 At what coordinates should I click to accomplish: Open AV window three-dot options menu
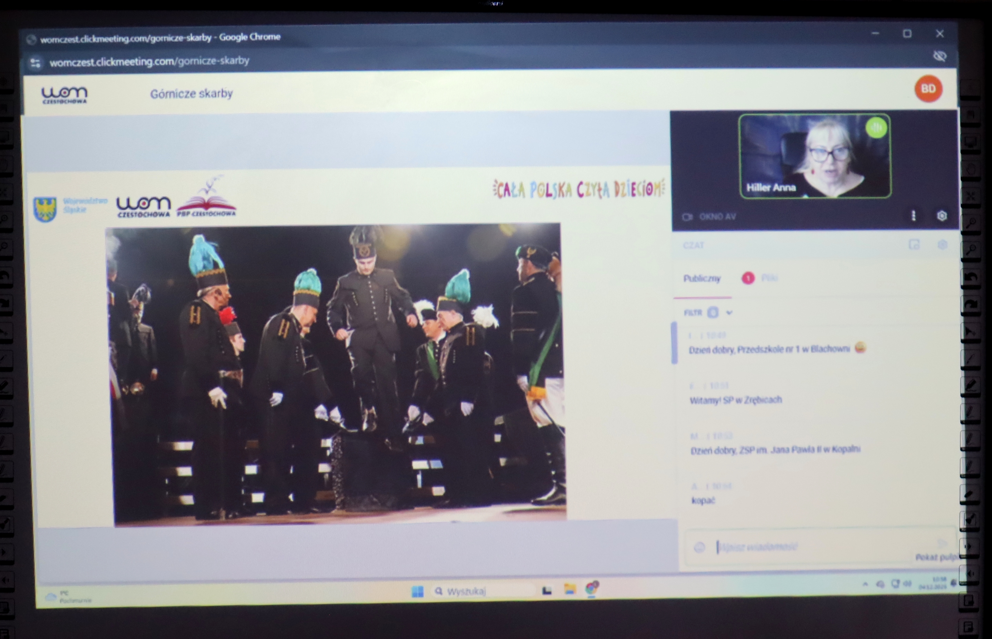pos(913,216)
